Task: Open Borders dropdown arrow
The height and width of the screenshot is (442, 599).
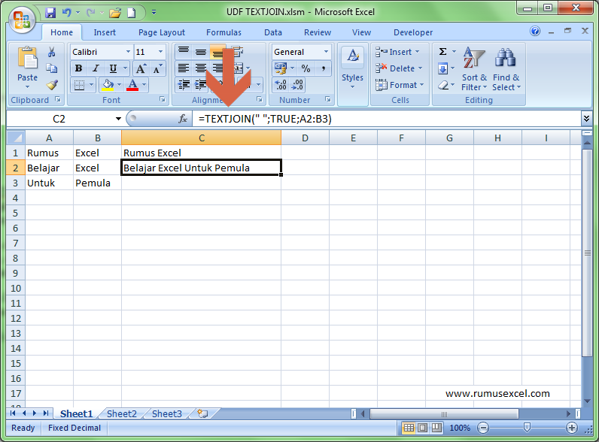Action: [x=91, y=84]
